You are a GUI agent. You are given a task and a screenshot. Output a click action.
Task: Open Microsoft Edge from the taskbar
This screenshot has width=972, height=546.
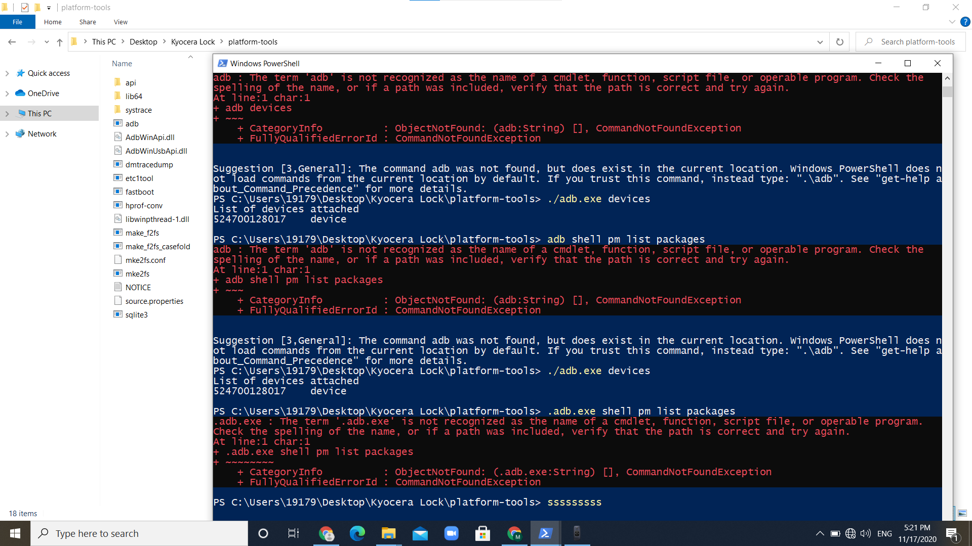(x=357, y=533)
